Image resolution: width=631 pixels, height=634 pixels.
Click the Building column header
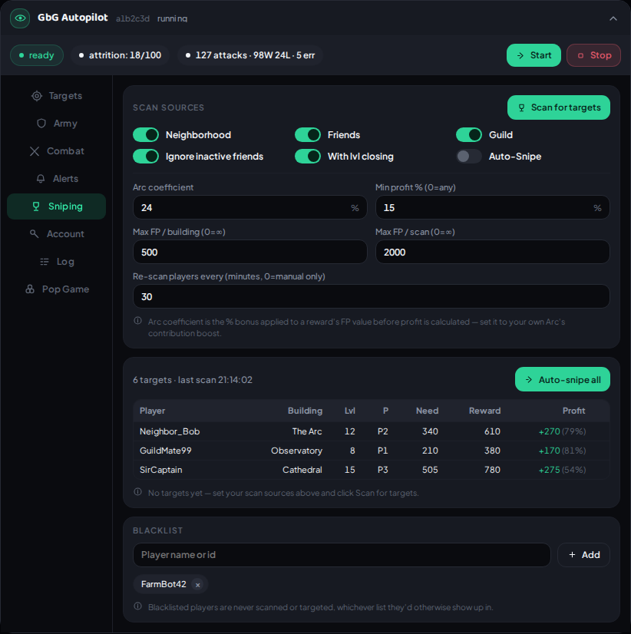(x=305, y=411)
